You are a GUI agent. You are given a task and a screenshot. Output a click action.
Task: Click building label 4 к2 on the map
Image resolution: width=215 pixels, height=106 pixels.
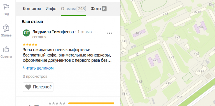click(197, 53)
